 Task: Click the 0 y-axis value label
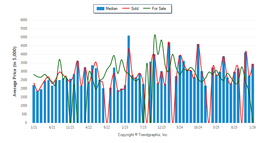tap(26, 123)
